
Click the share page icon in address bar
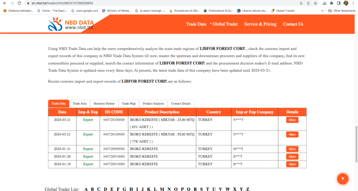308,3
